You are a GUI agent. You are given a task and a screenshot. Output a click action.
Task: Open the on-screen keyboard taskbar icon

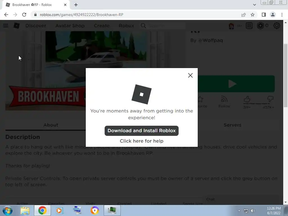click(77, 210)
